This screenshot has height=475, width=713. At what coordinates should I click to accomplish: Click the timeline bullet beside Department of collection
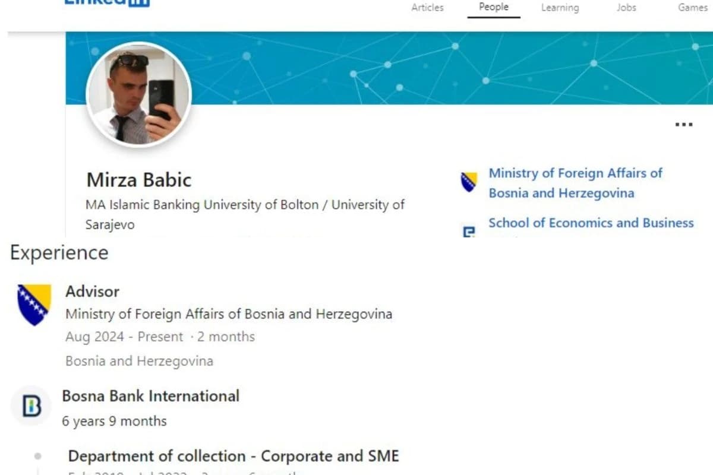click(38, 457)
